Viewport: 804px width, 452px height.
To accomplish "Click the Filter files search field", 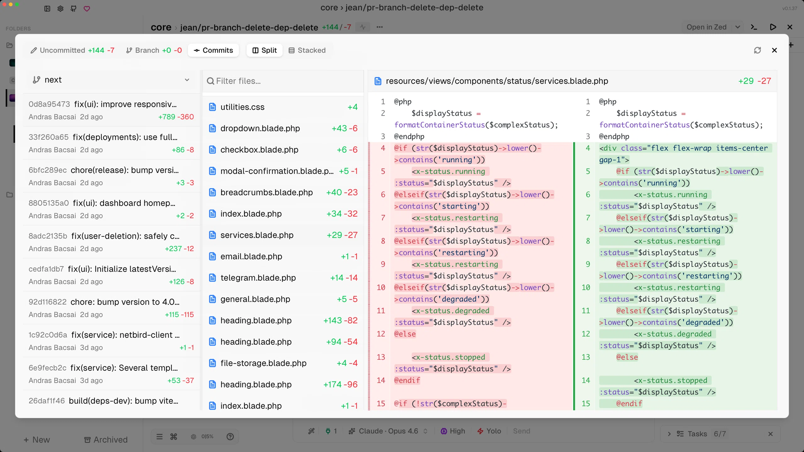I will (283, 81).
